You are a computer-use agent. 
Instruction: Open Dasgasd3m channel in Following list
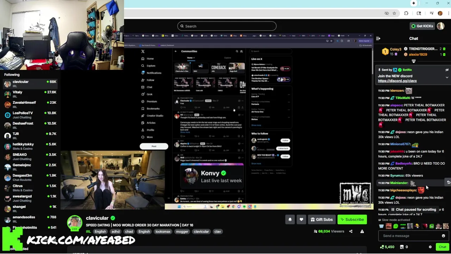pos(30,177)
